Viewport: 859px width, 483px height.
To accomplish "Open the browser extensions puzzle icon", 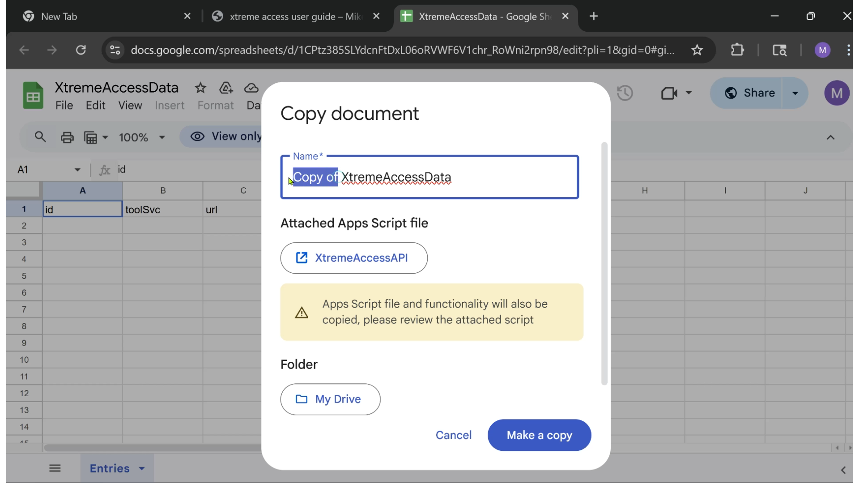I will [737, 50].
